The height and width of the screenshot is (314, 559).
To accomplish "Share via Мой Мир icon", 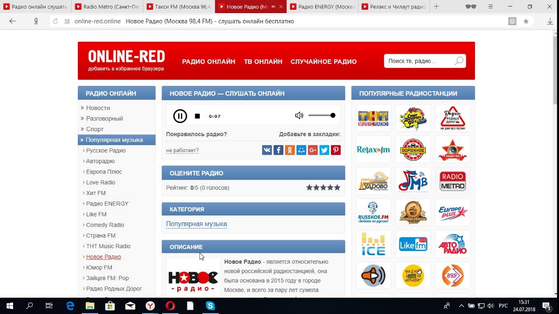I will [301, 150].
